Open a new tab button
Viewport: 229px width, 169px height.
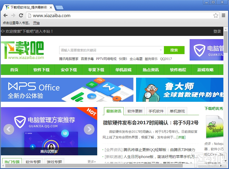(x=59, y=7)
